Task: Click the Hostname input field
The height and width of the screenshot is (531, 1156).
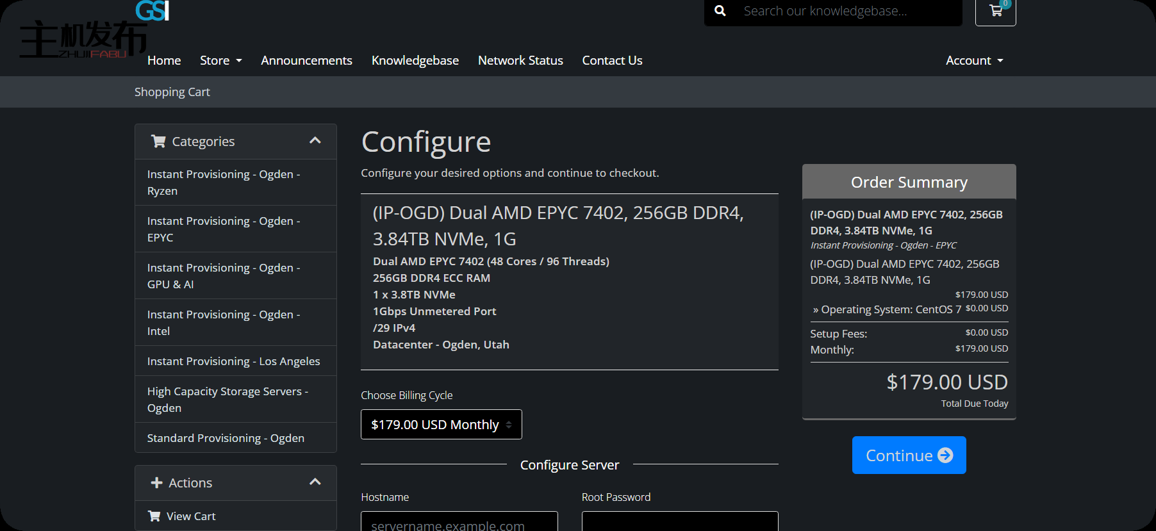Action: (x=459, y=522)
